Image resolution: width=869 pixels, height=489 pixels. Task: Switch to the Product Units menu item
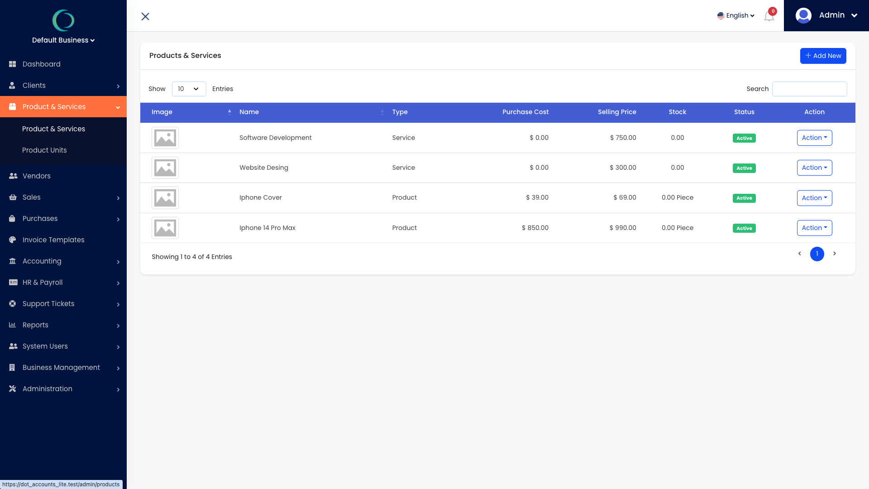pyautogui.click(x=44, y=150)
